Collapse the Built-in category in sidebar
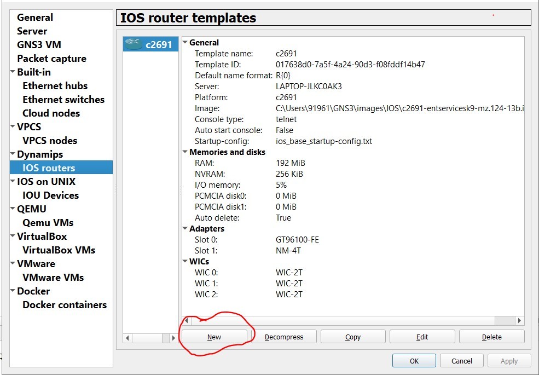The height and width of the screenshot is (375, 539). [13, 72]
